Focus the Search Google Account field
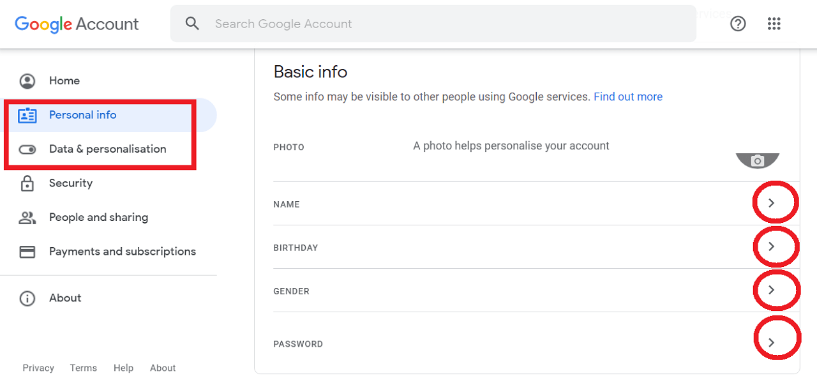This screenshot has height=378, width=817. click(433, 24)
